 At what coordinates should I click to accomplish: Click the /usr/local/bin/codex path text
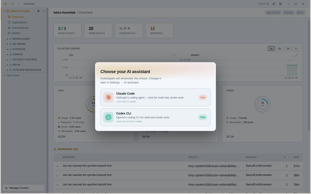point(129,121)
